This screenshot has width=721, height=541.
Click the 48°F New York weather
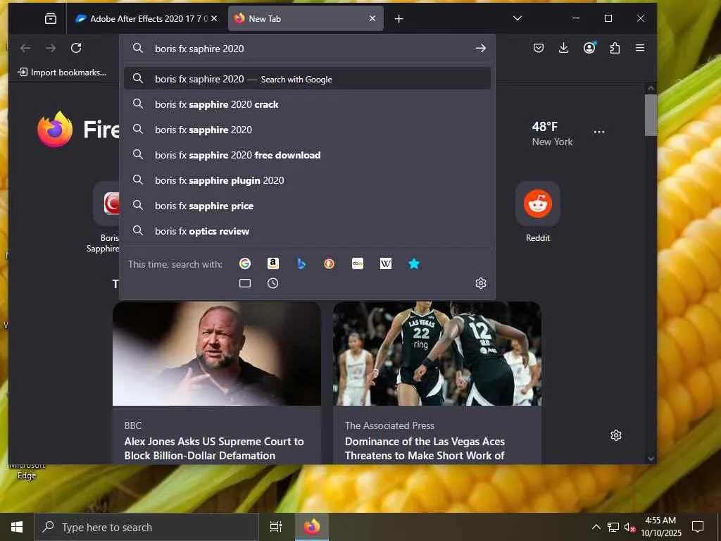(552, 133)
